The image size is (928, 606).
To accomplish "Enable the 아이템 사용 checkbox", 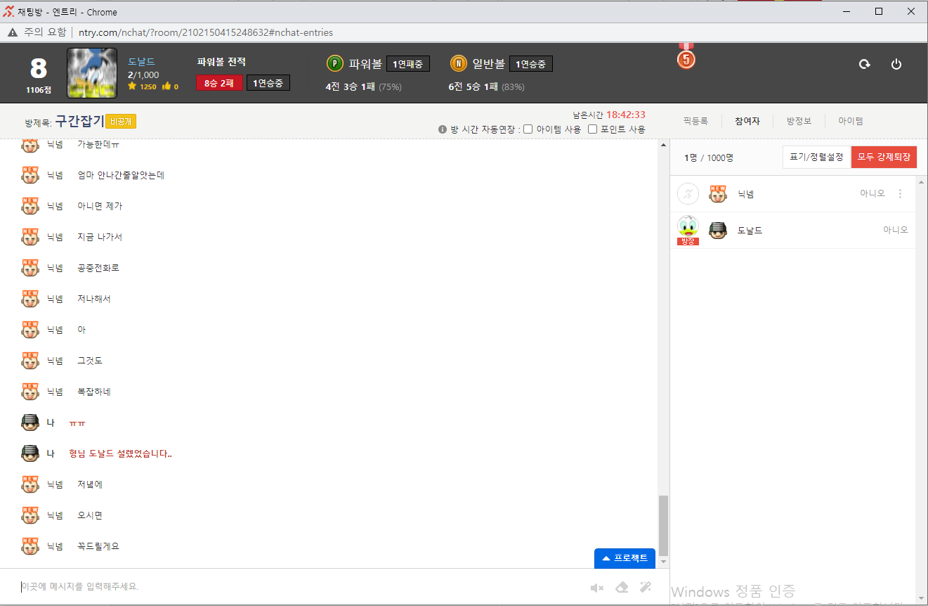I will click(x=528, y=129).
